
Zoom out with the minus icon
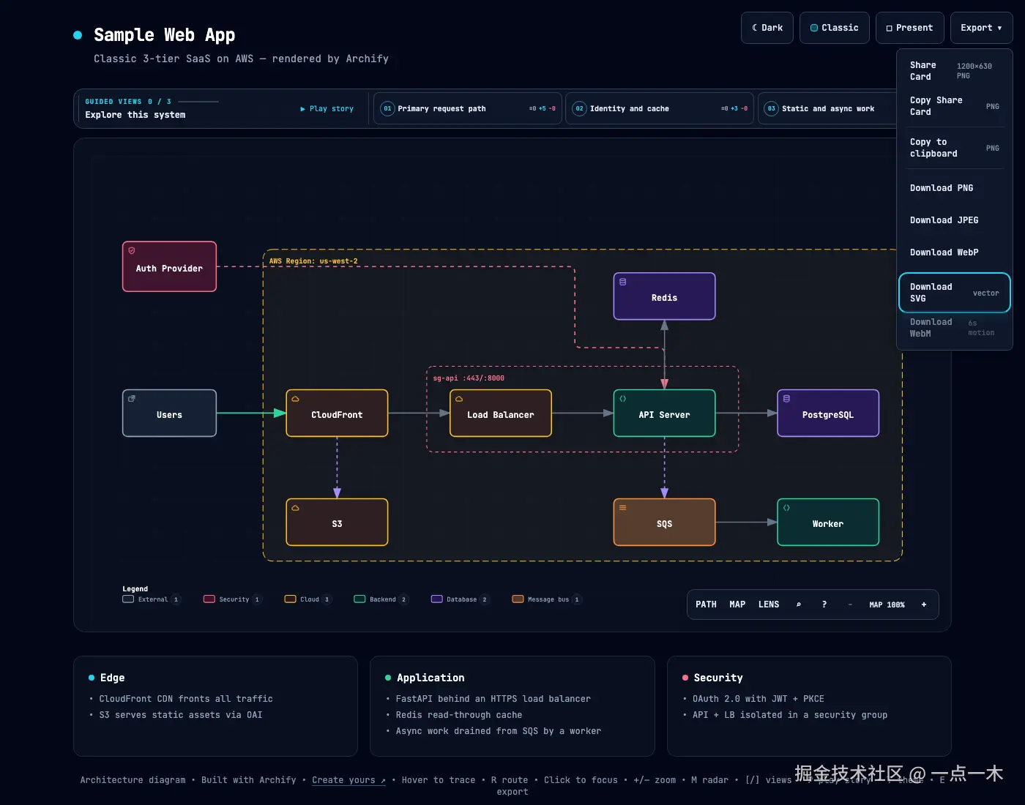(x=849, y=604)
